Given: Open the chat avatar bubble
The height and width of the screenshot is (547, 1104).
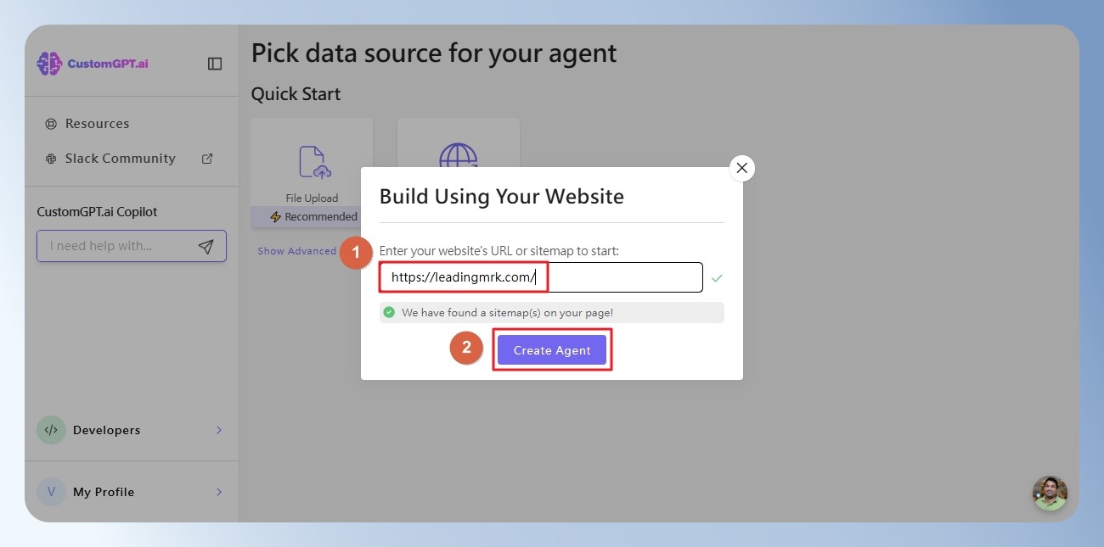Looking at the screenshot, I should click(x=1050, y=493).
